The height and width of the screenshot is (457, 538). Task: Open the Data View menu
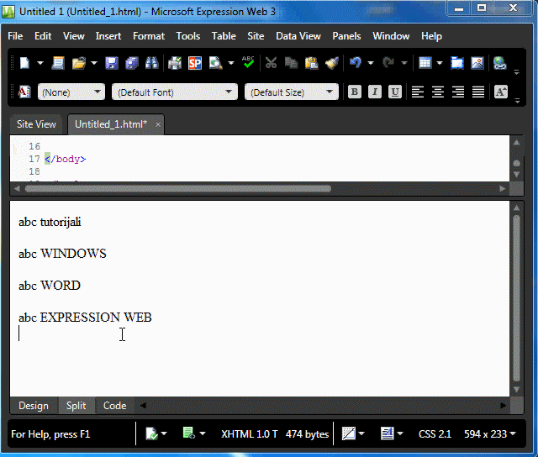pyautogui.click(x=298, y=36)
